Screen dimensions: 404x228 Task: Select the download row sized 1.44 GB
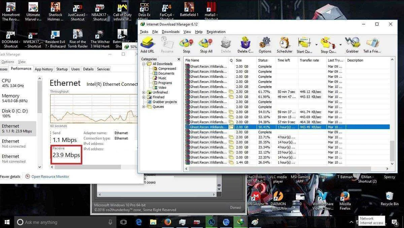point(287,162)
